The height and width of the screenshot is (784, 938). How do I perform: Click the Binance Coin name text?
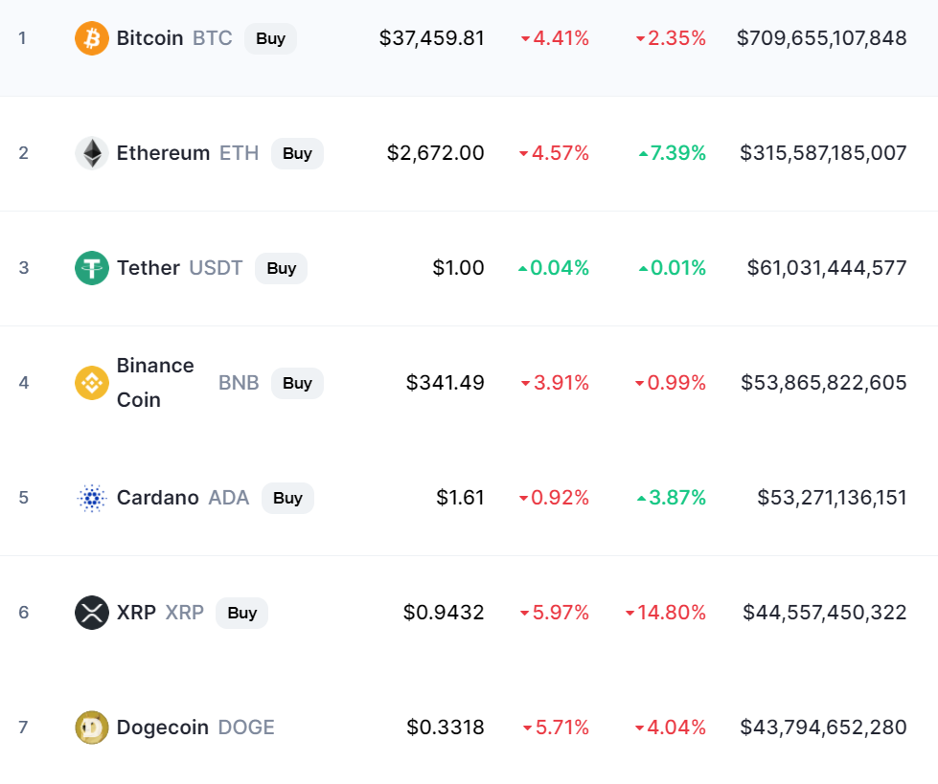tap(155, 383)
